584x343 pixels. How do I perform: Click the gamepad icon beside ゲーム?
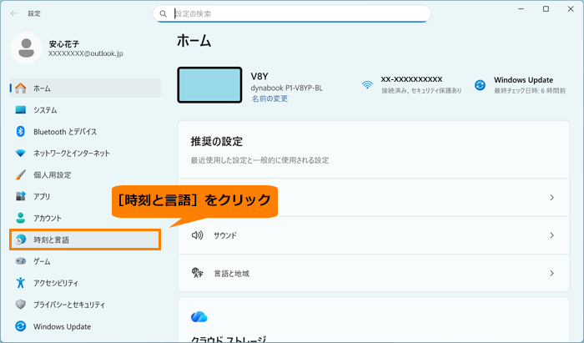[21, 261]
